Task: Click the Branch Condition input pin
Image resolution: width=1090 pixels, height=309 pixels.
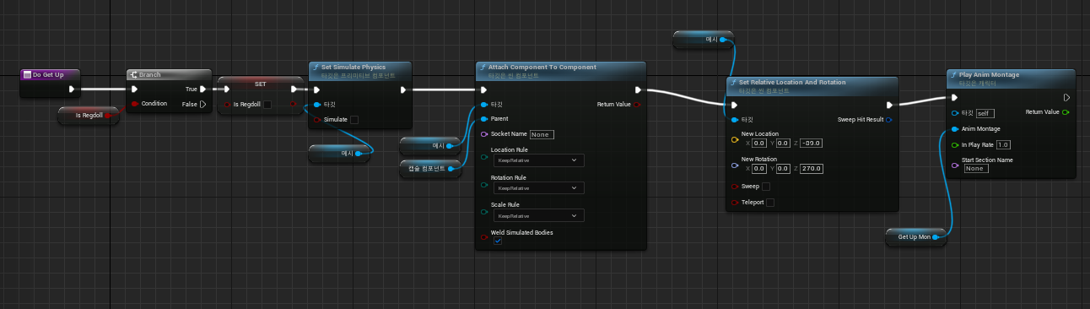Action: 134,104
